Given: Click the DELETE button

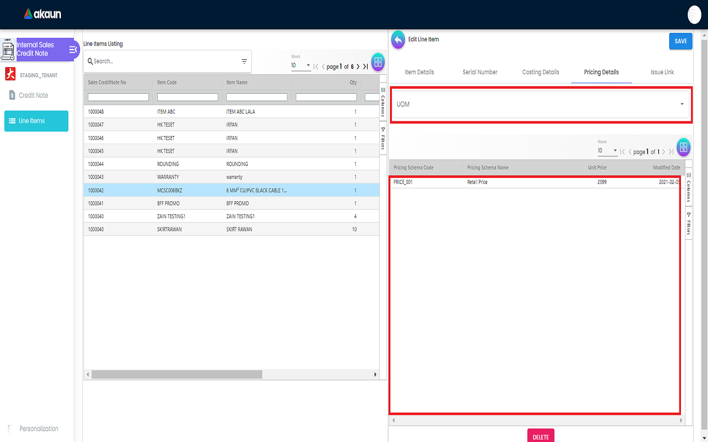Looking at the screenshot, I should (x=540, y=436).
